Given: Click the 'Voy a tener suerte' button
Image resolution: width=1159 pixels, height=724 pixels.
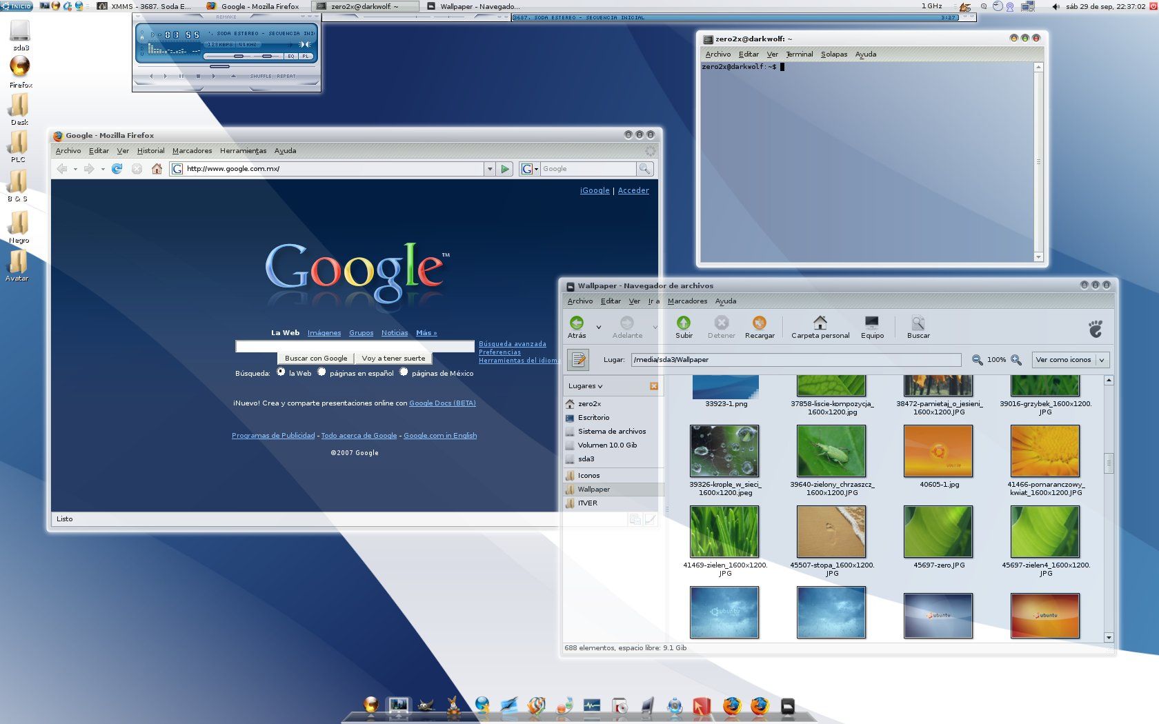Looking at the screenshot, I should 393,359.
